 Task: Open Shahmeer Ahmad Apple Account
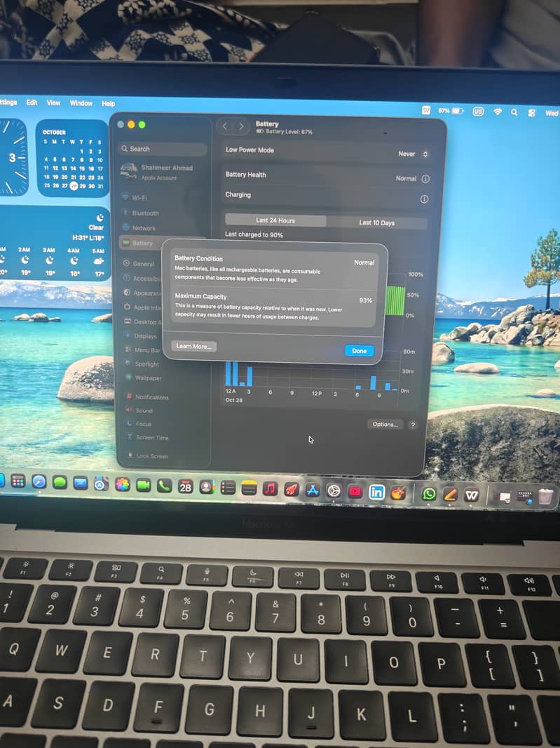pyautogui.click(x=157, y=172)
